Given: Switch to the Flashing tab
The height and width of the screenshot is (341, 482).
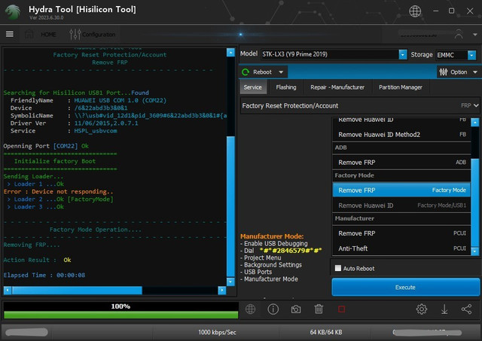Looking at the screenshot, I should pos(286,87).
